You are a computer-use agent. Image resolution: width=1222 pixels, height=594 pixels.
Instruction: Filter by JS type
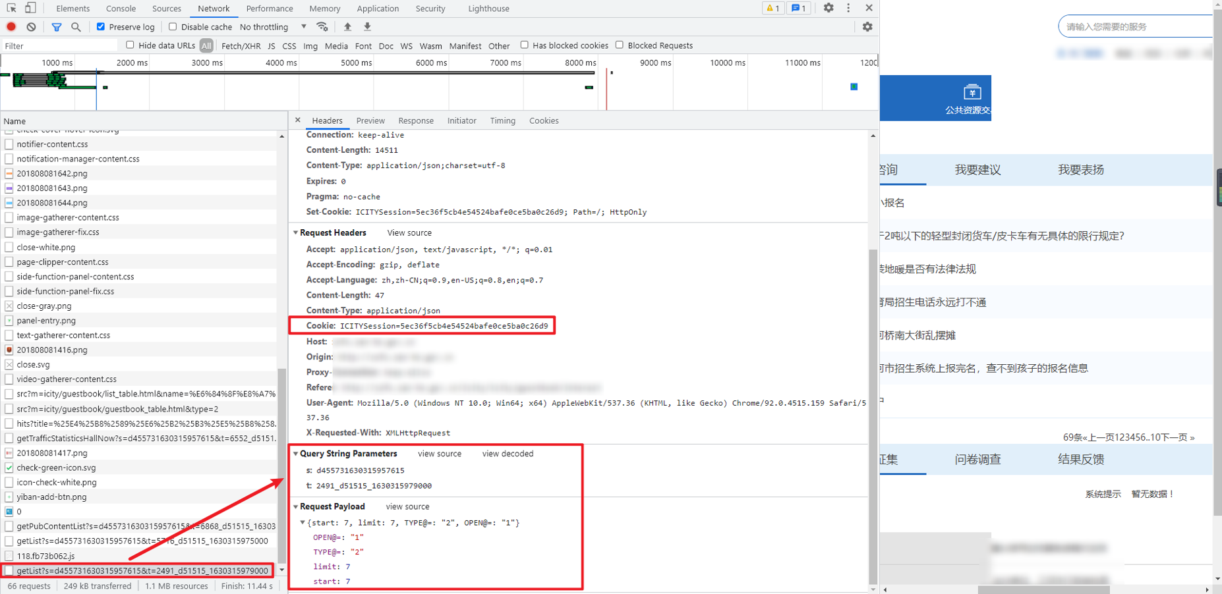(272, 46)
